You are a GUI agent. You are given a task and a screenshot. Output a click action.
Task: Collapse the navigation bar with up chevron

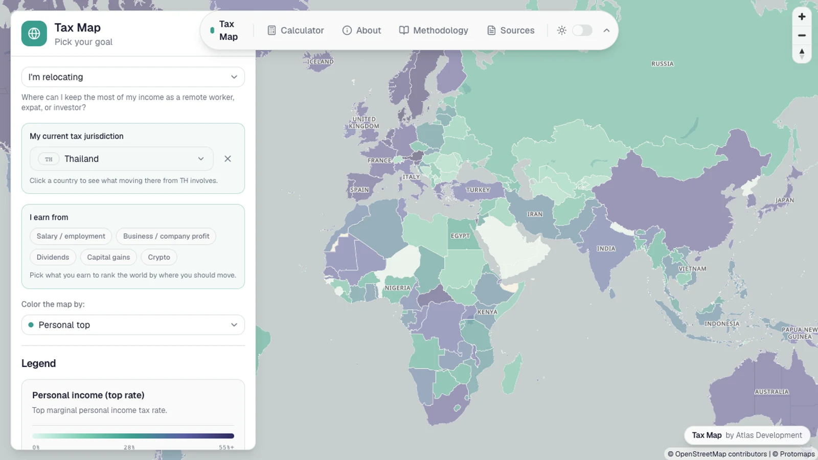(x=606, y=31)
